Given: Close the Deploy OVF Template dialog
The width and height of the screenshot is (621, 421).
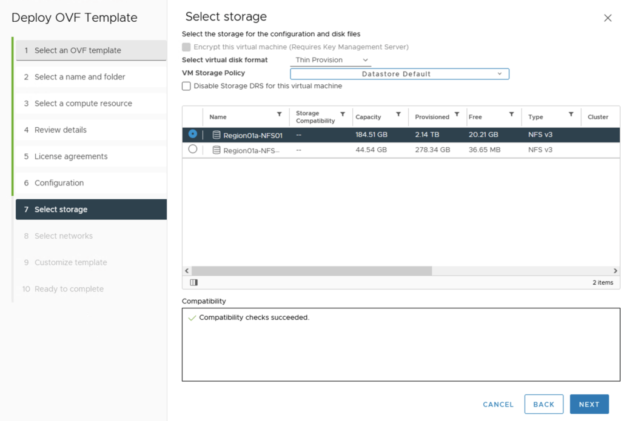Looking at the screenshot, I should pyautogui.click(x=608, y=18).
